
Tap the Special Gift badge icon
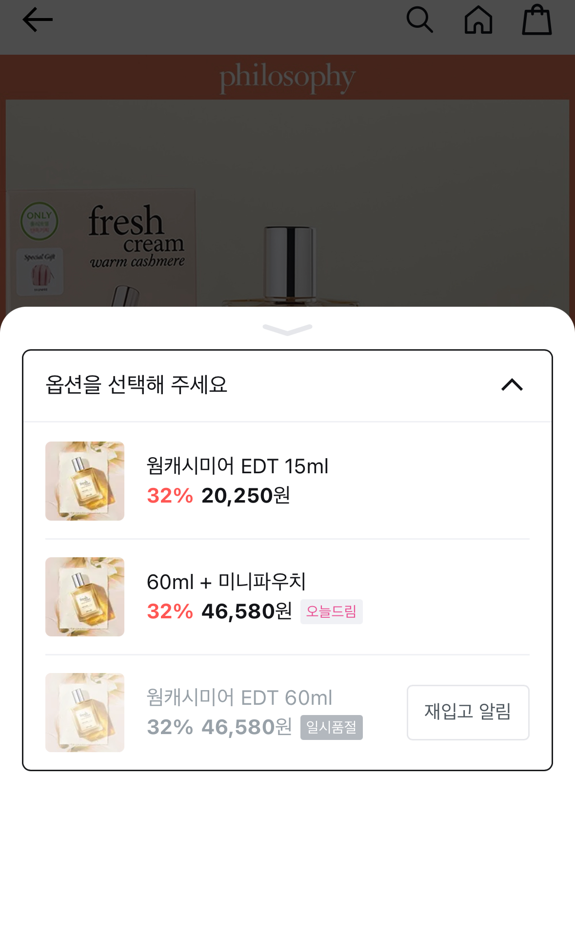point(40,272)
